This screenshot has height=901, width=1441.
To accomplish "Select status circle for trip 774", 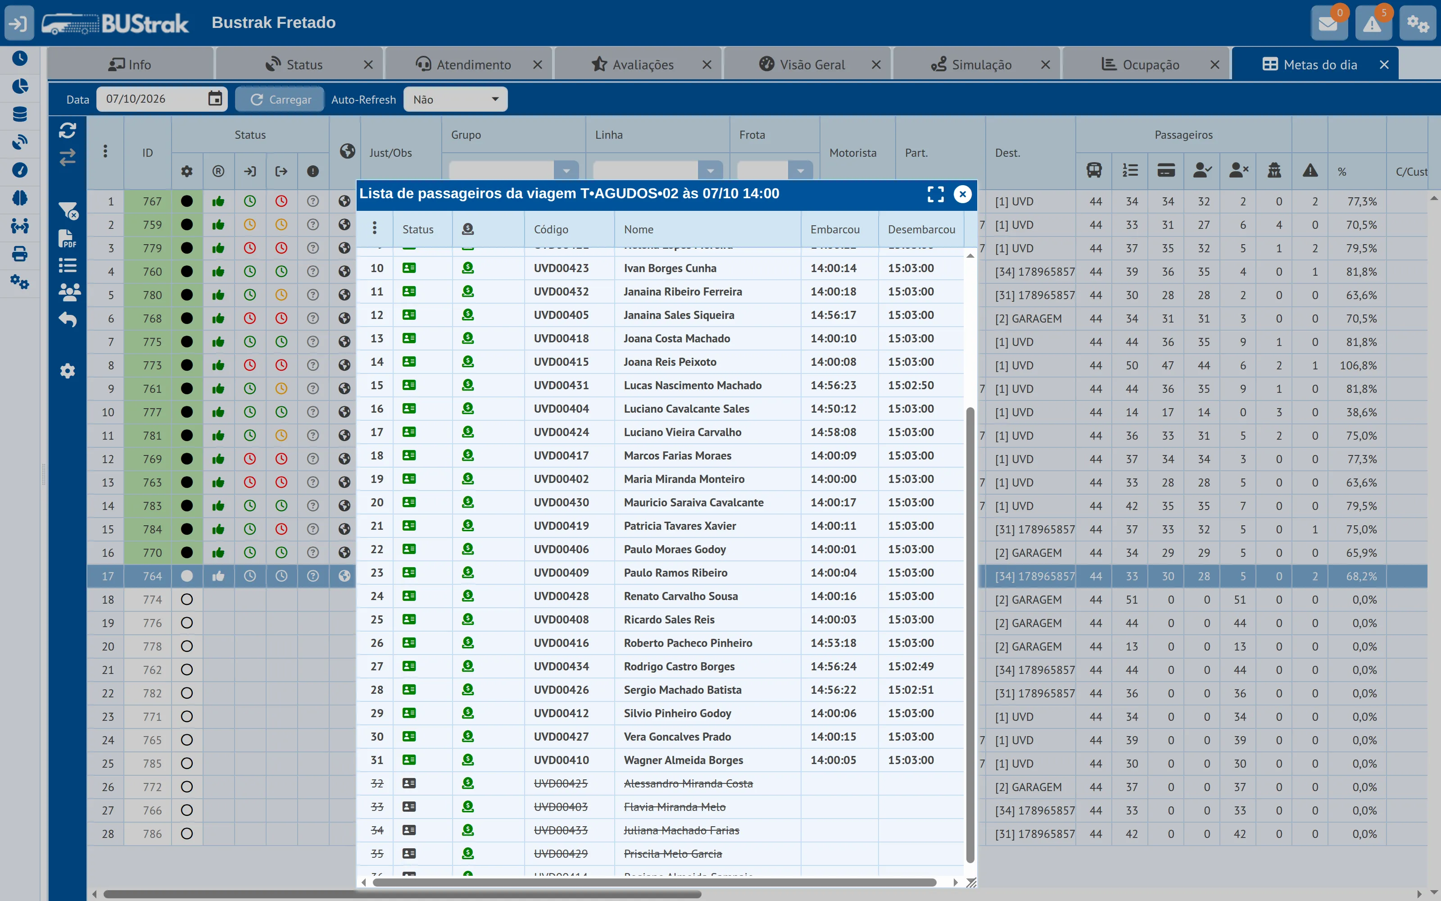I will pyautogui.click(x=187, y=600).
